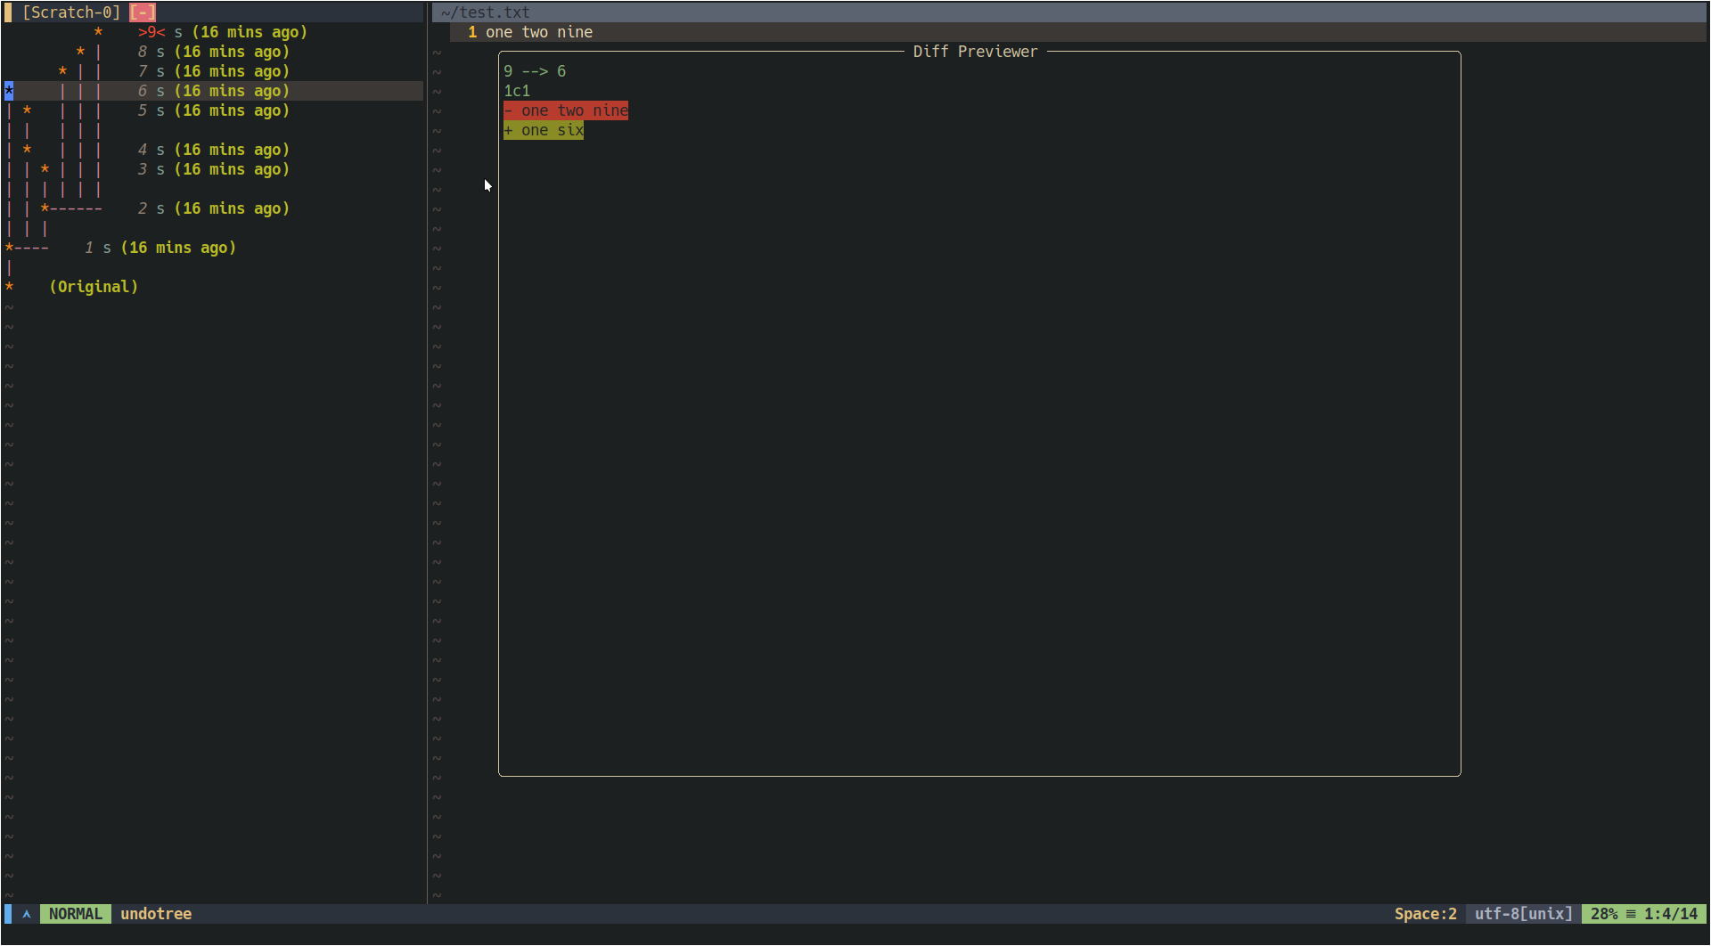The image size is (1711, 946).
Task: Click the red [-] modified flag
Action: tap(143, 12)
